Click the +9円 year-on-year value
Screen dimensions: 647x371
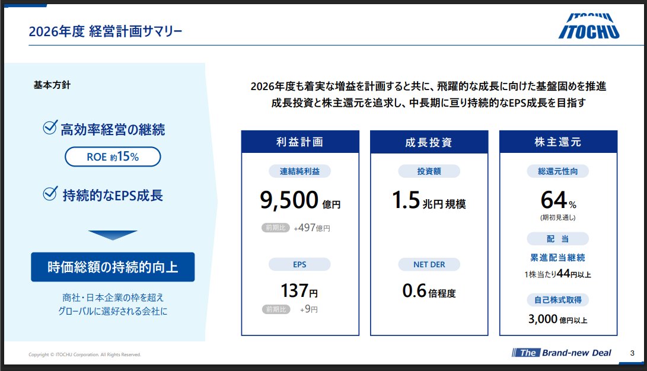coord(308,309)
